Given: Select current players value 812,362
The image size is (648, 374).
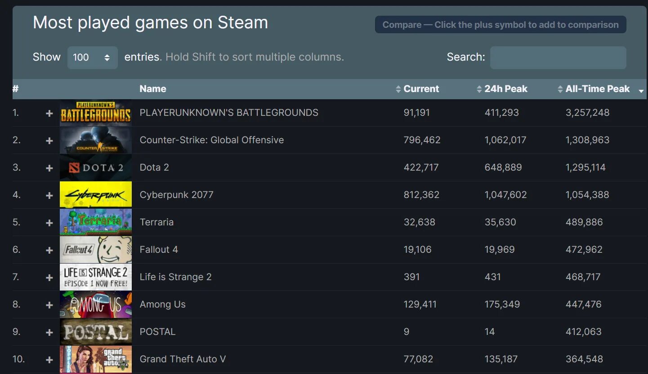Looking at the screenshot, I should (x=421, y=195).
